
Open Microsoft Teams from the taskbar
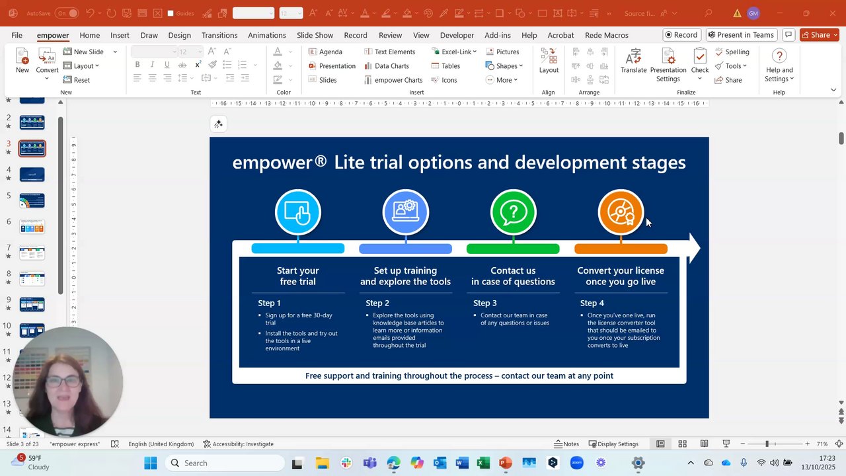pyautogui.click(x=369, y=463)
